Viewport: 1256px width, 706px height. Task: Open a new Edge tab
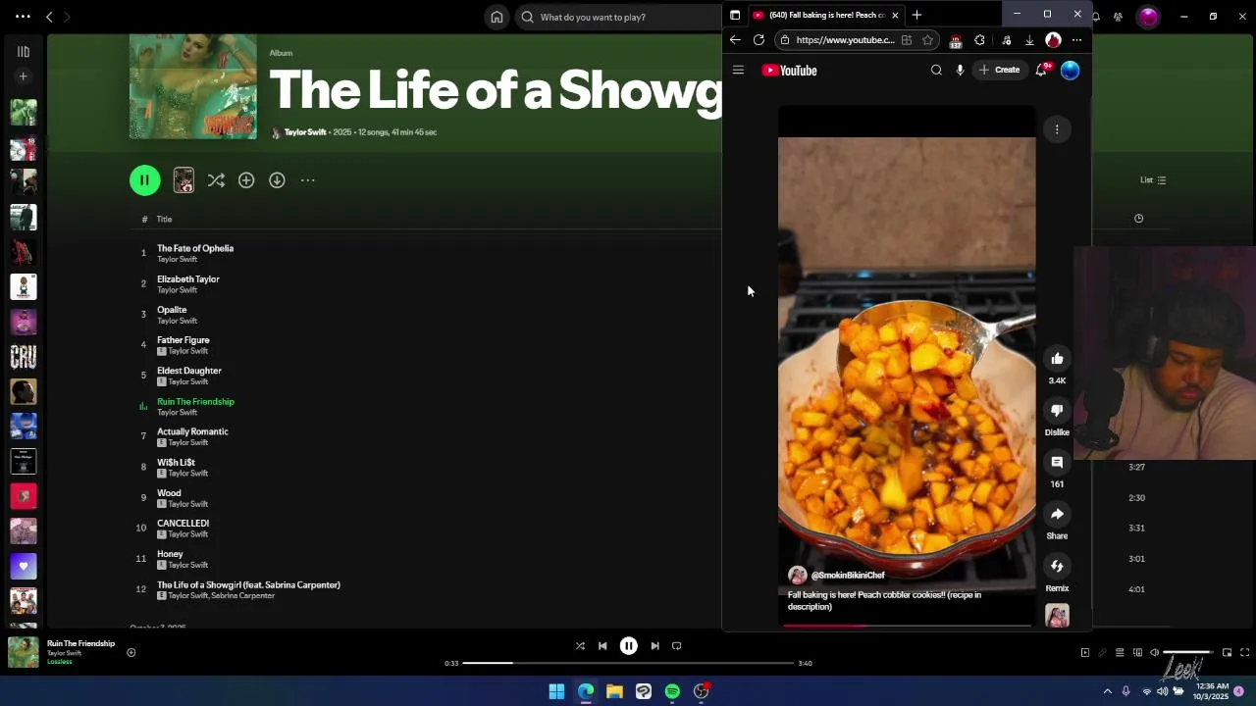point(916,15)
